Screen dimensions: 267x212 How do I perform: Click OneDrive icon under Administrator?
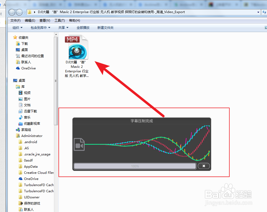pos(21,179)
